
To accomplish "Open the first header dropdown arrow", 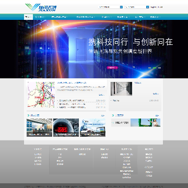I will pyautogui.click(x=121, y=7).
